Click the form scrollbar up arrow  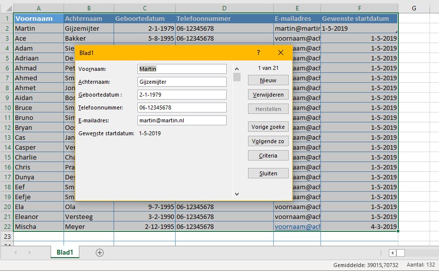(237, 69)
